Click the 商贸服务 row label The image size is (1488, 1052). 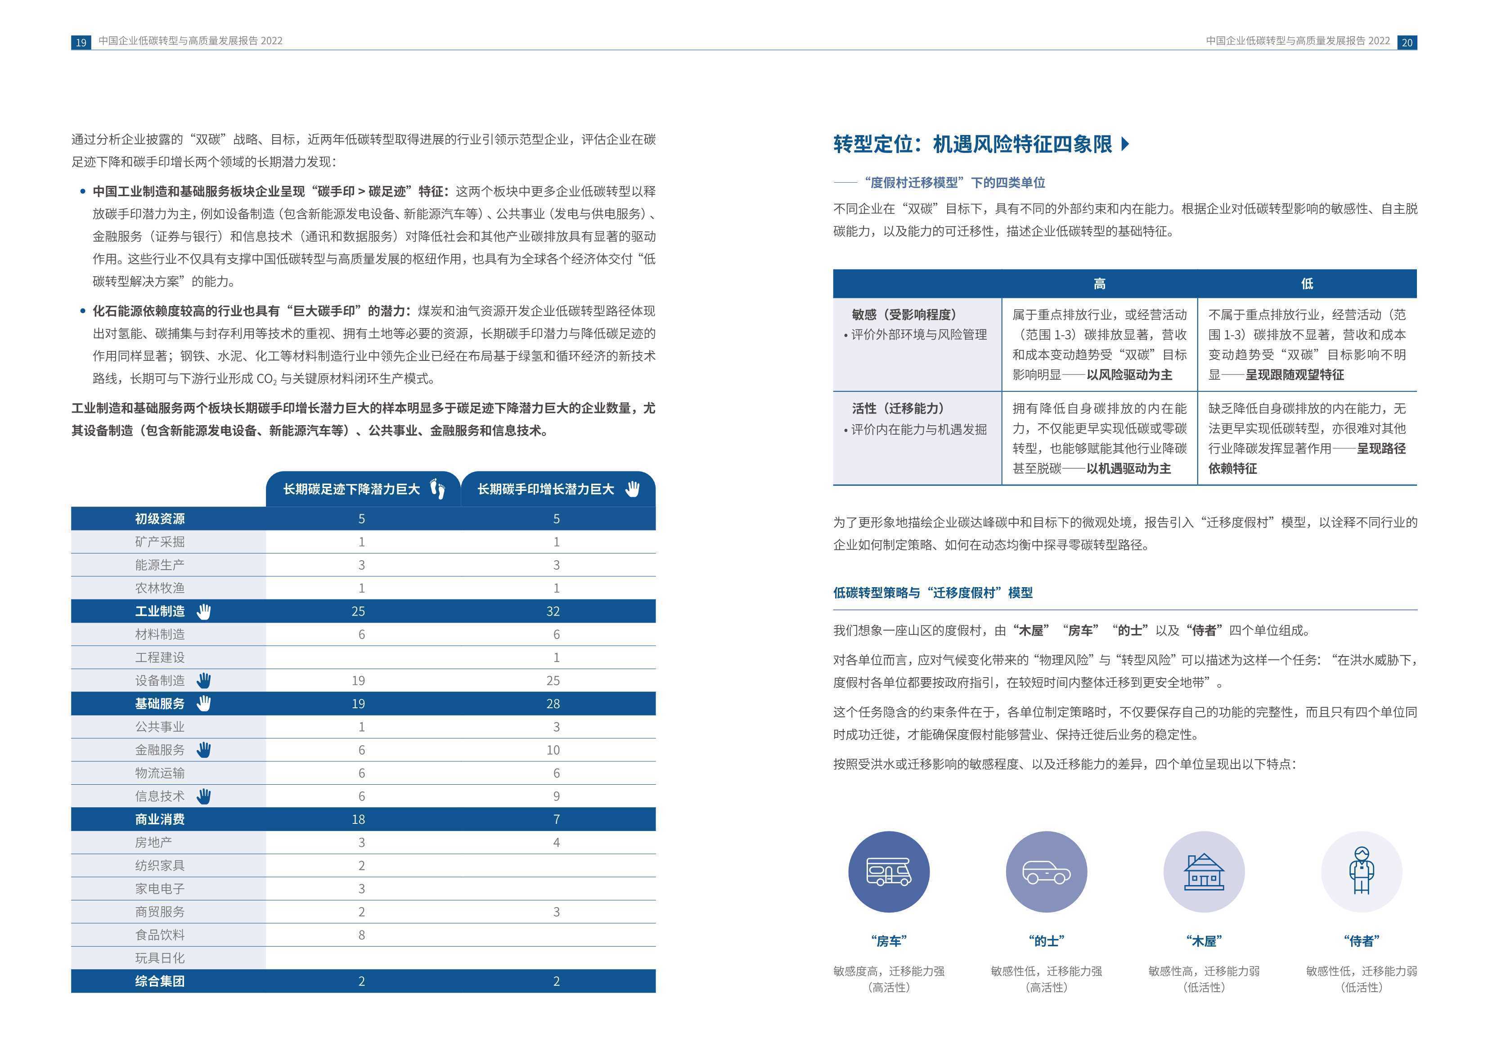tap(159, 911)
